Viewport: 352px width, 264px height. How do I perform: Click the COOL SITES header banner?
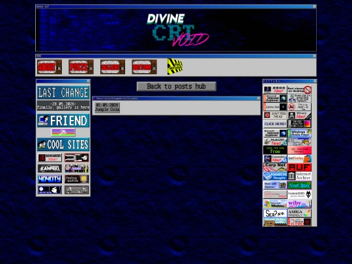63,144
